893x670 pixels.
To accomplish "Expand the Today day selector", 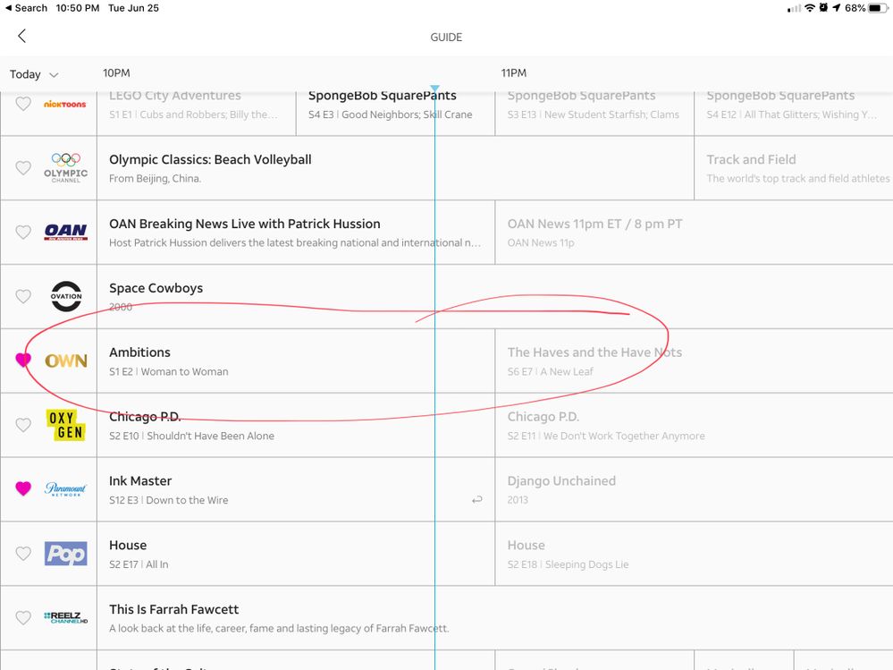I will [x=34, y=74].
